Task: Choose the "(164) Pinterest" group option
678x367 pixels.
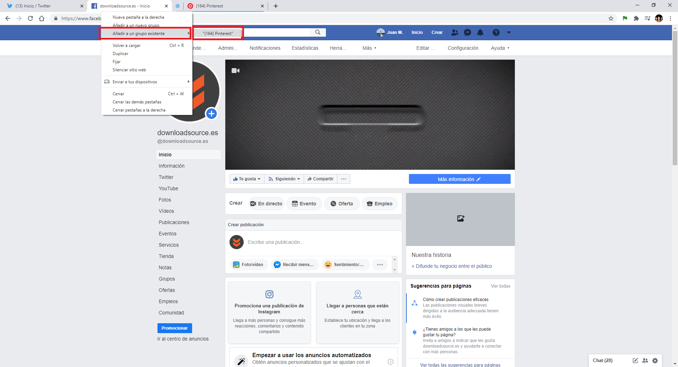Action: (x=218, y=34)
